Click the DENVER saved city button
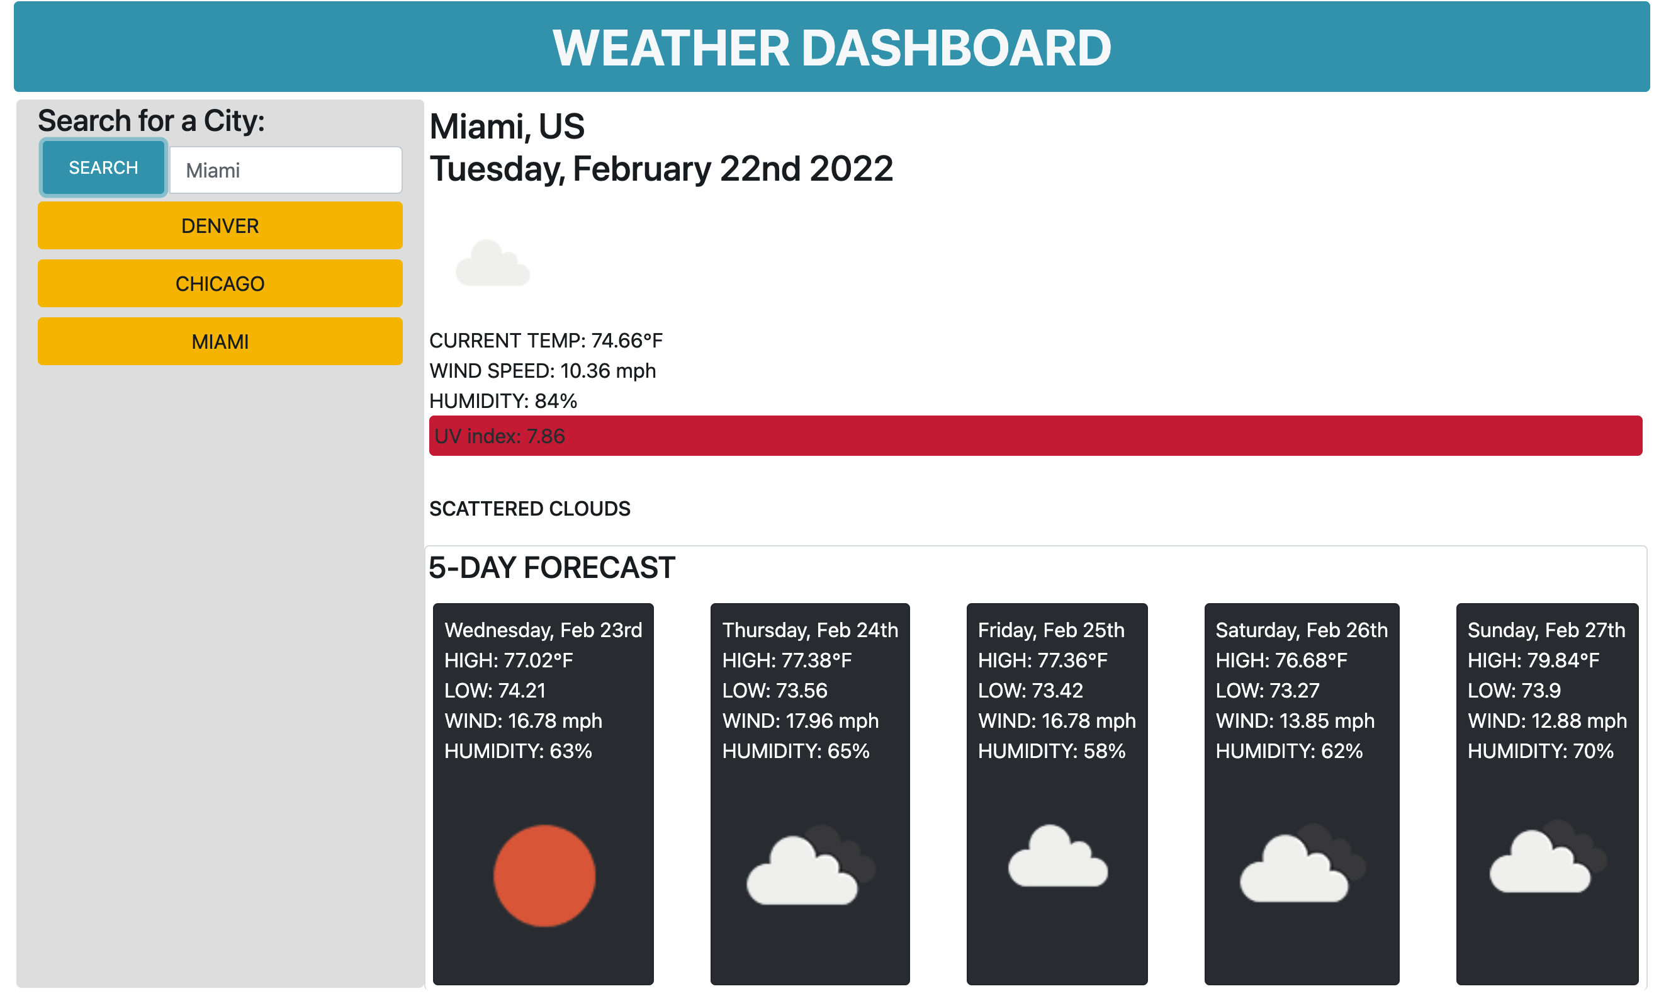Viewport: 1654px width, 996px height. [218, 227]
